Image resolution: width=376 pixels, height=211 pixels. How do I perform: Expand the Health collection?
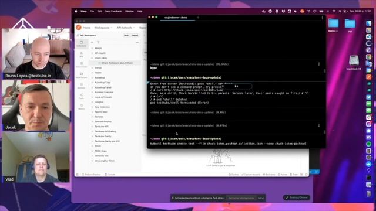(x=92, y=73)
